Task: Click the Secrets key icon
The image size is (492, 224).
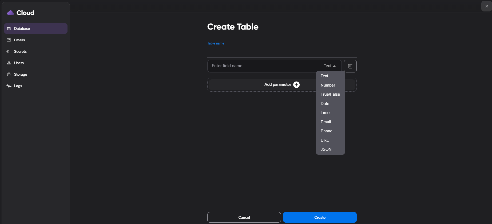Action: click(x=9, y=51)
